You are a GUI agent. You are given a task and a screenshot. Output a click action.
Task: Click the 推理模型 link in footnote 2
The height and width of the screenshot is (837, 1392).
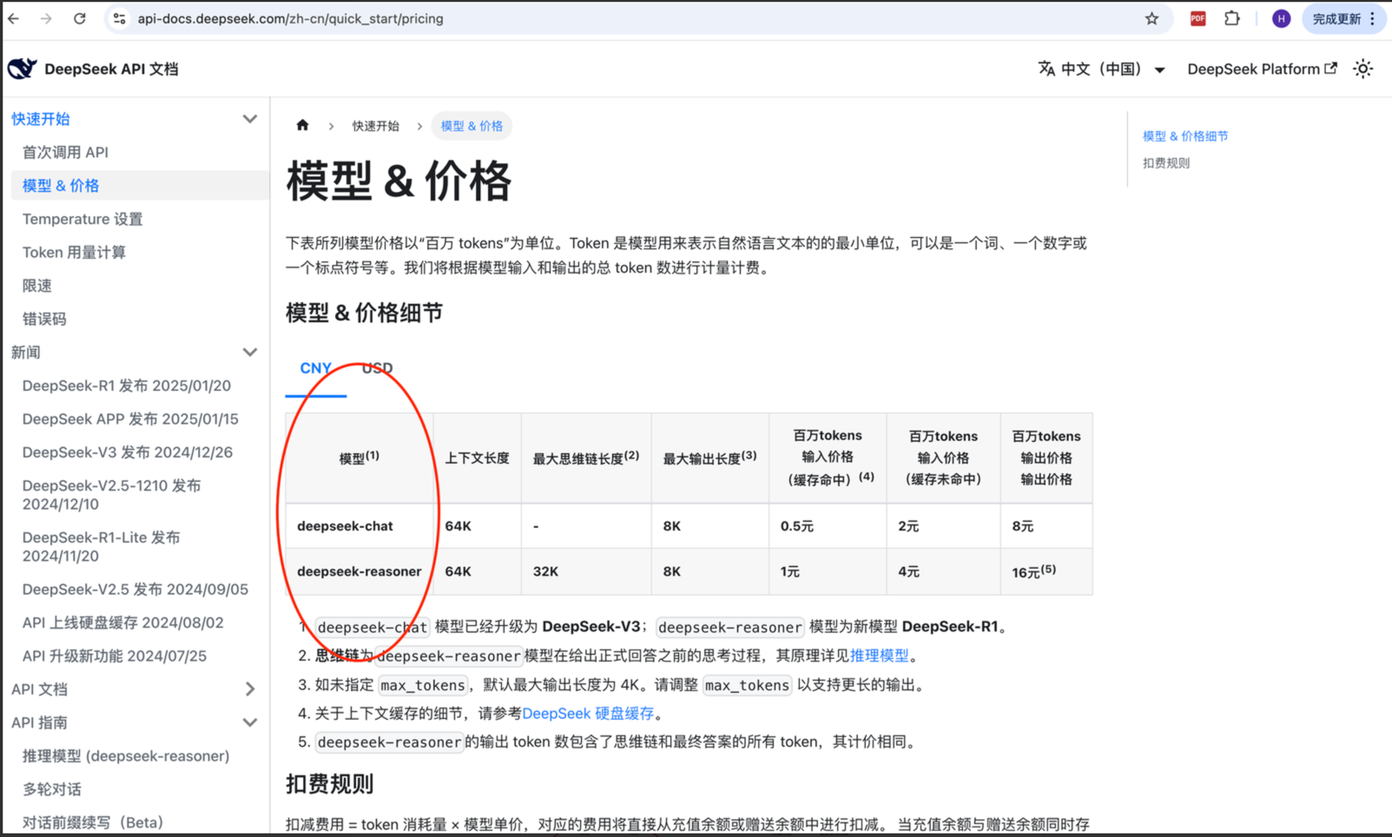click(x=879, y=656)
